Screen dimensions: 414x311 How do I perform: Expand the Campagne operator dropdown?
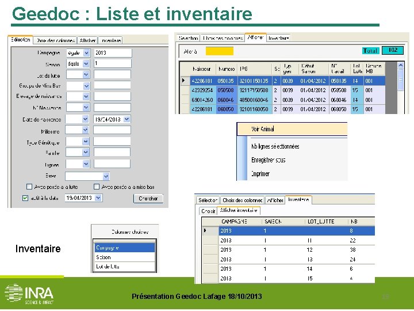tap(87, 53)
